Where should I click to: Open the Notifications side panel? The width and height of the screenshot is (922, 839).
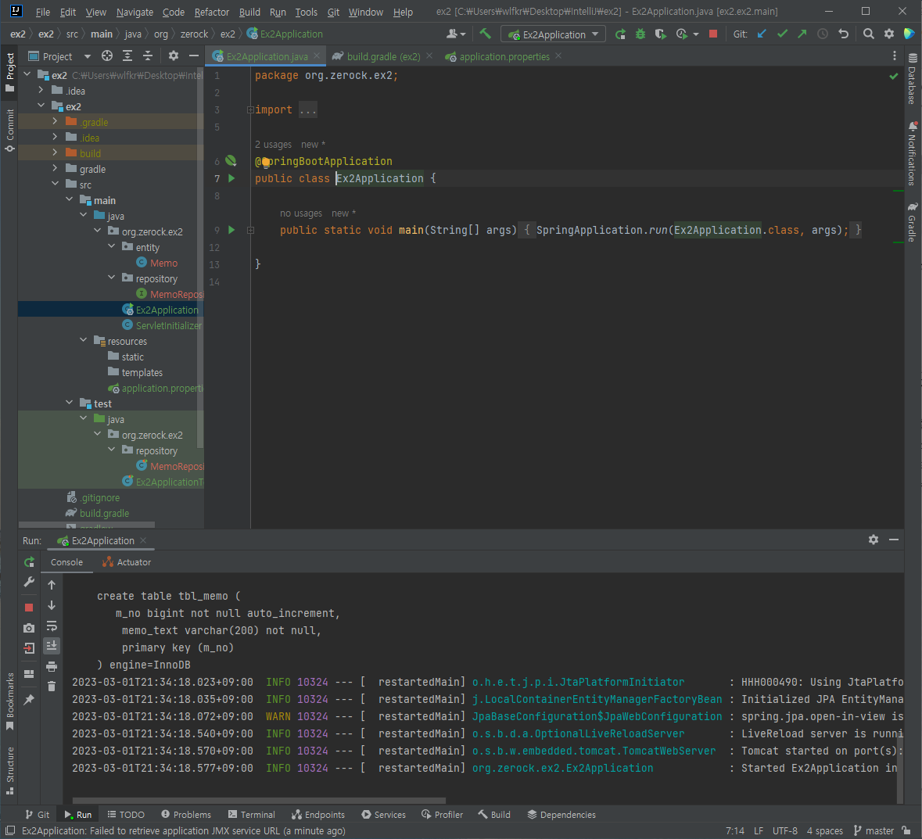[912, 153]
